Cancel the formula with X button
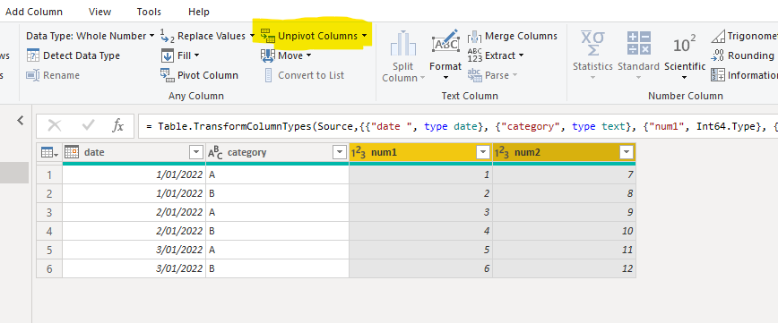This screenshot has height=323, width=778. click(x=54, y=126)
